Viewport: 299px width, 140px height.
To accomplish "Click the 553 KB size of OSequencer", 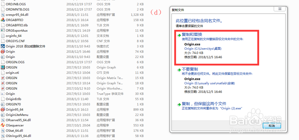I will point(138,125).
